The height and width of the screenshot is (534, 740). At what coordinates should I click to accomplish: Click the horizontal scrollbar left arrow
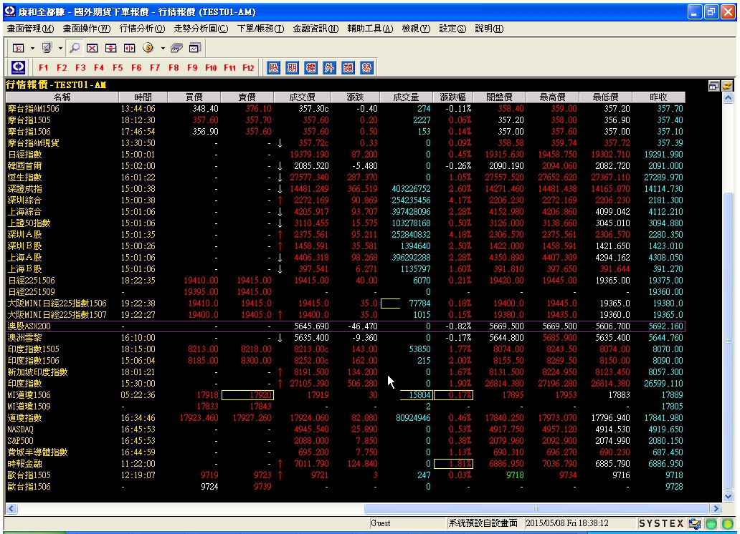[x=11, y=508]
